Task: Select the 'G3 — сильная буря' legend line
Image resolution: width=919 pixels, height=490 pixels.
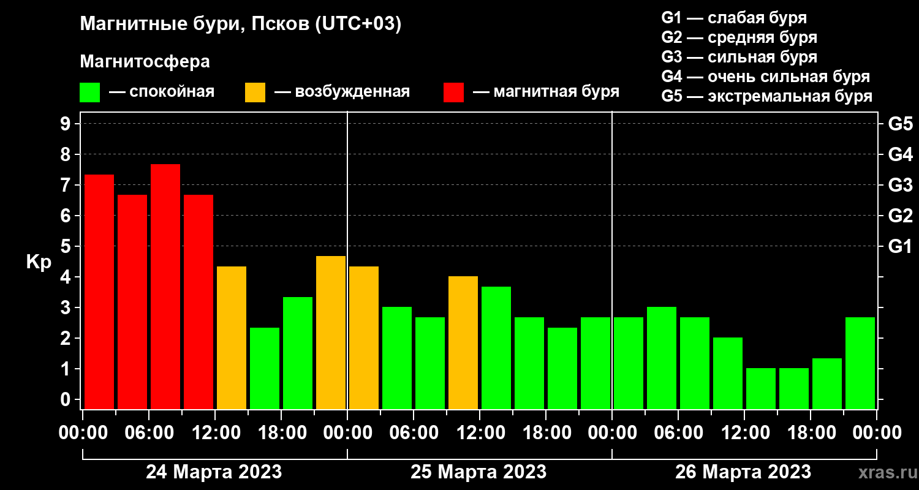Action: 739,57
